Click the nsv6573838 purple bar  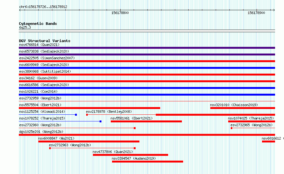coord(147,54)
